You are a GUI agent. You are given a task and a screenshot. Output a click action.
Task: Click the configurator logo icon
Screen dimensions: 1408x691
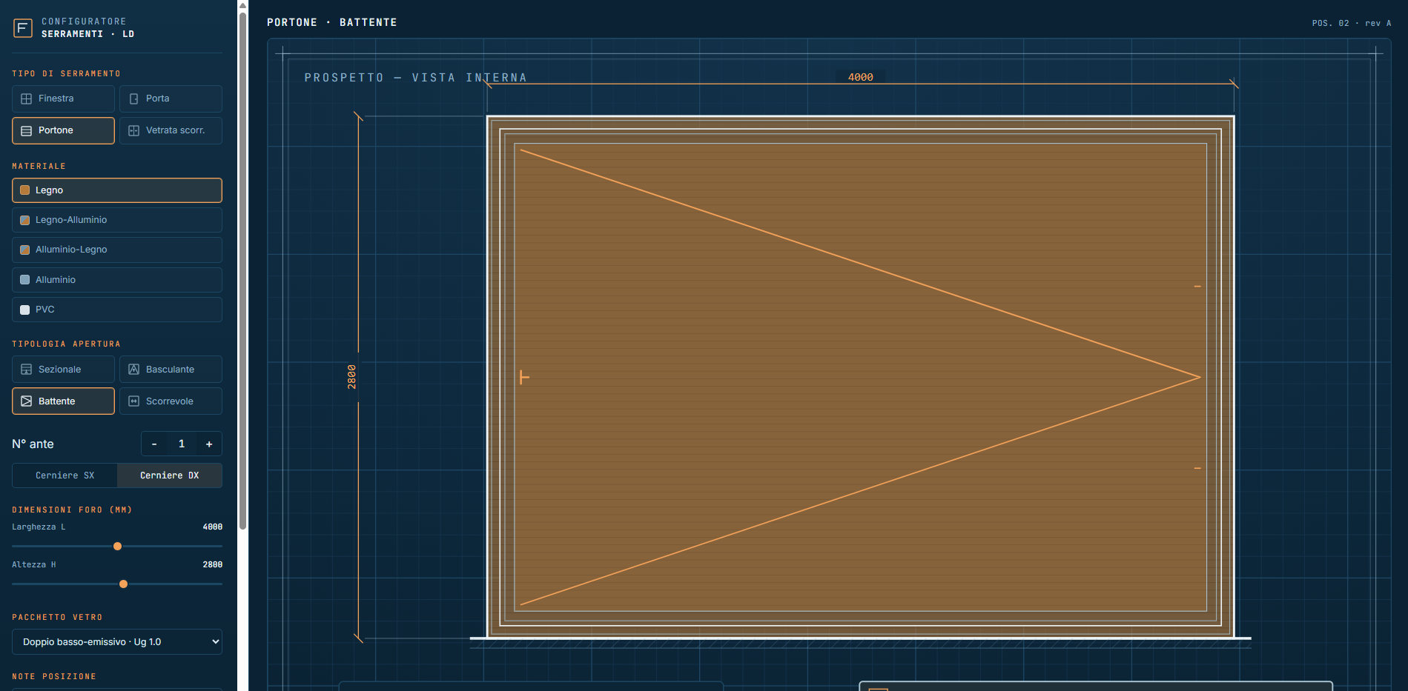tap(23, 28)
